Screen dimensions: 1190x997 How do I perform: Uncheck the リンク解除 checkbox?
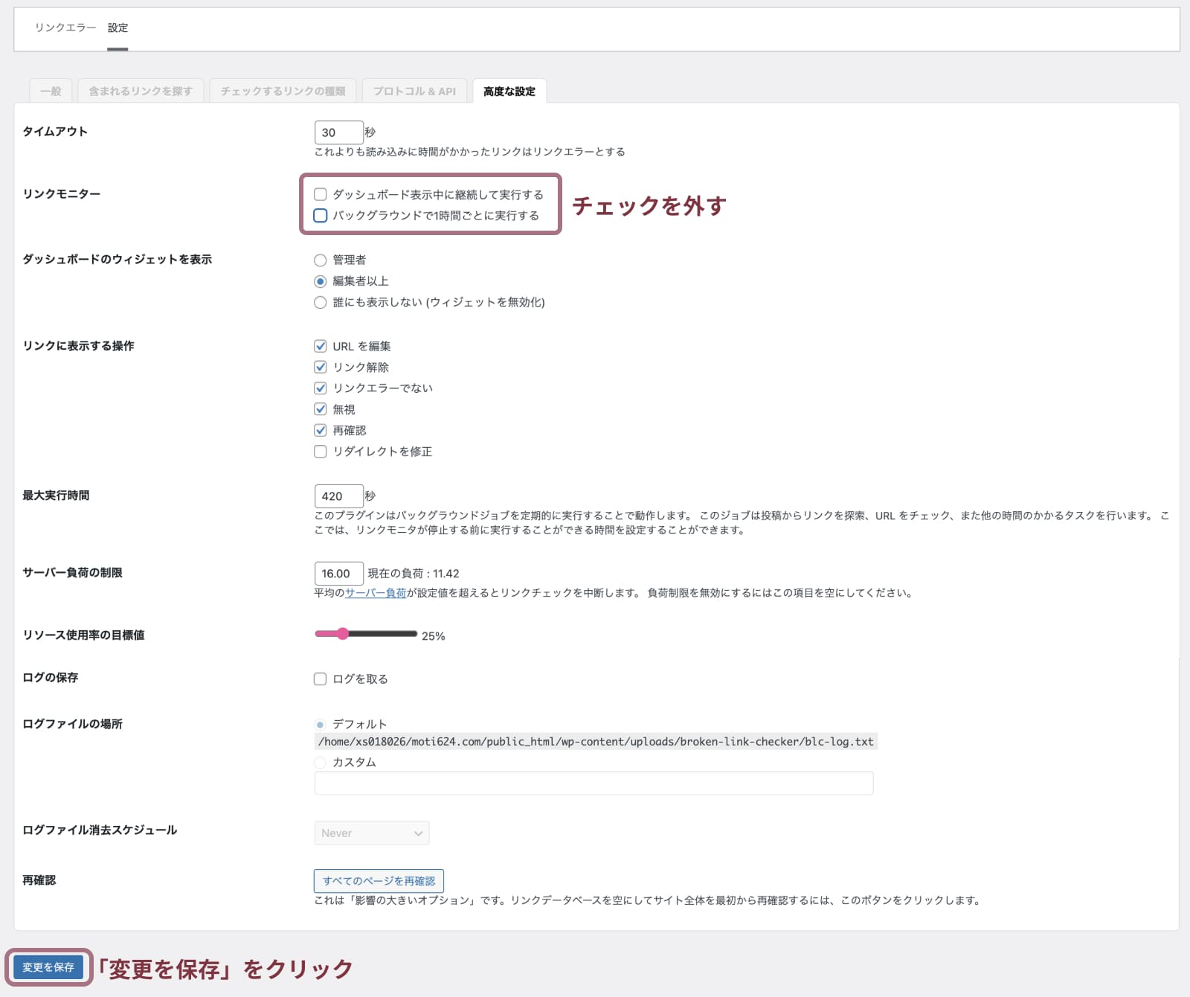pyautogui.click(x=321, y=367)
